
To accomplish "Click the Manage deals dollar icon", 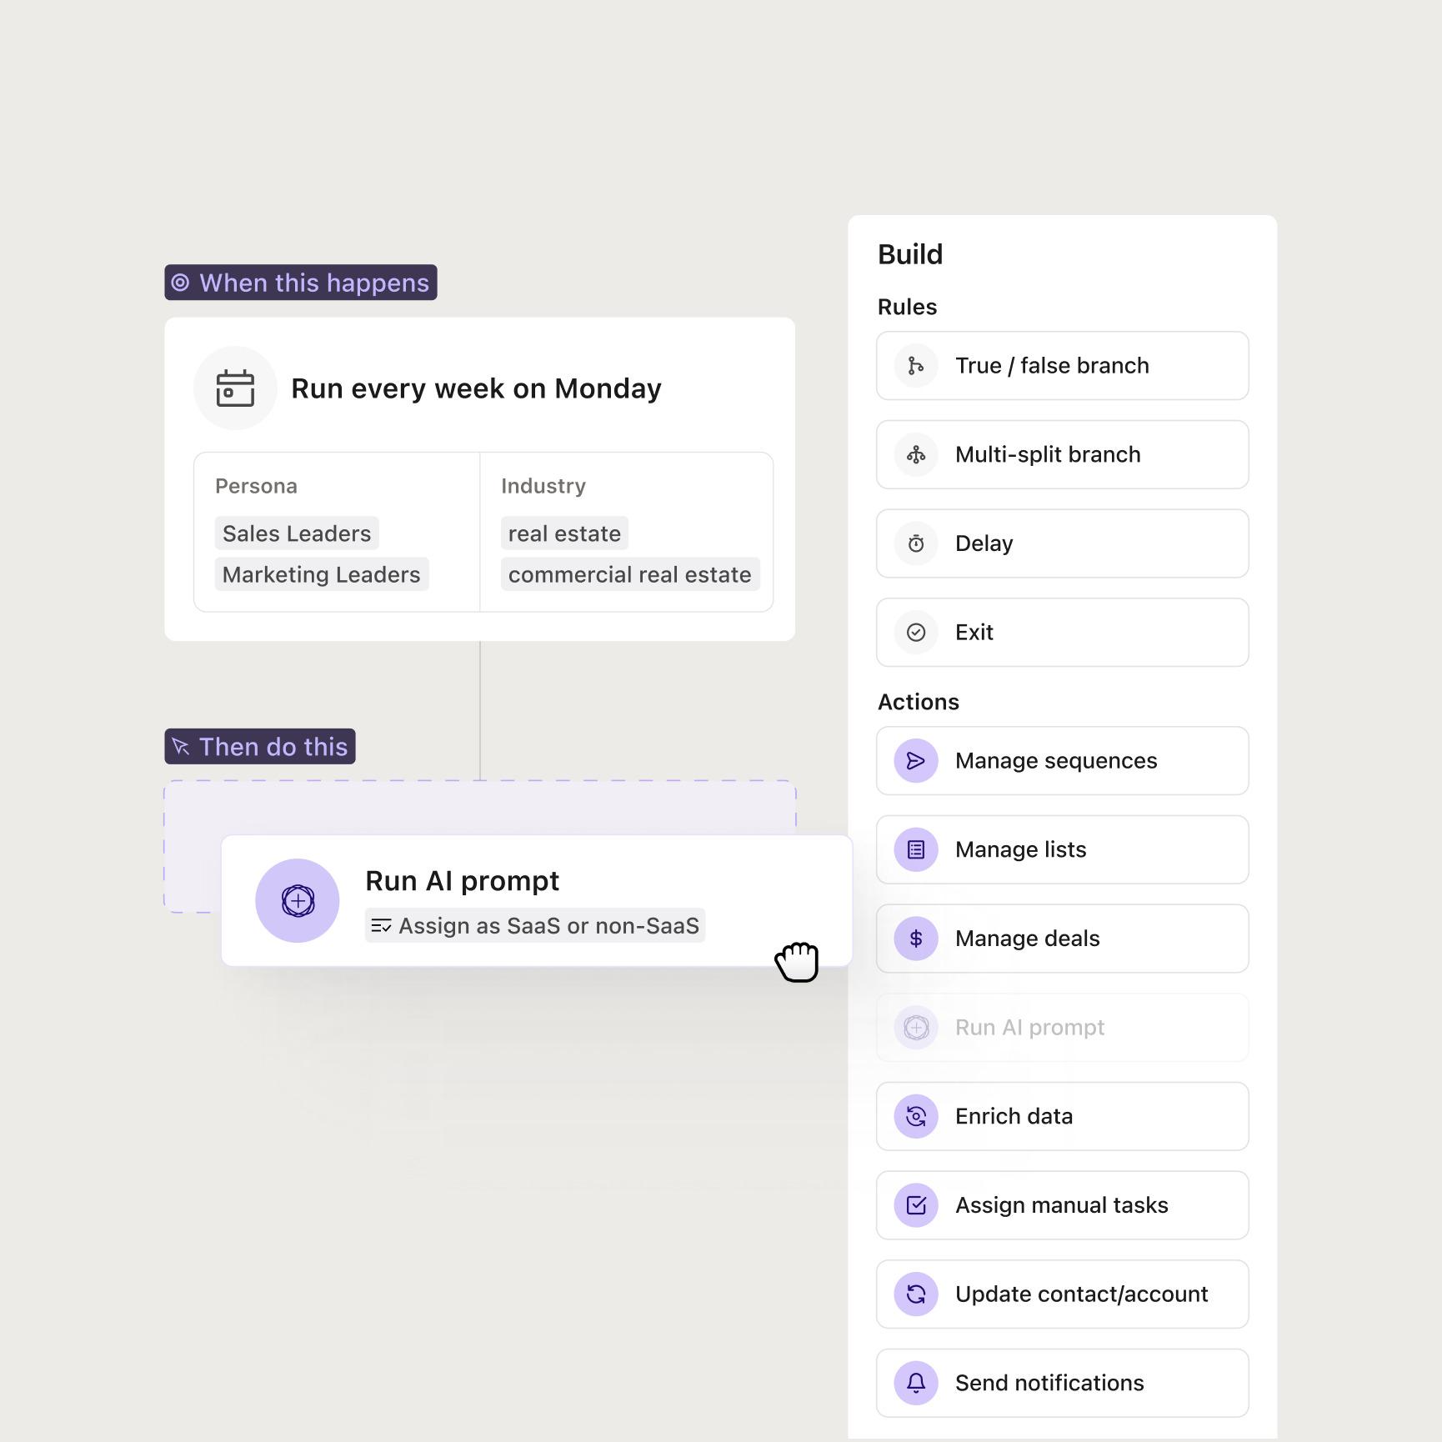I will point(916,939).
